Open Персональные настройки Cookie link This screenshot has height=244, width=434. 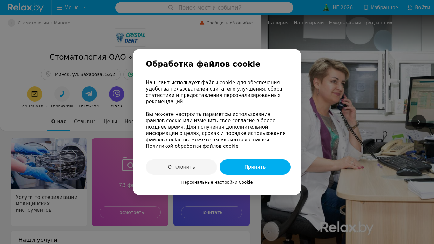(217, 182)
